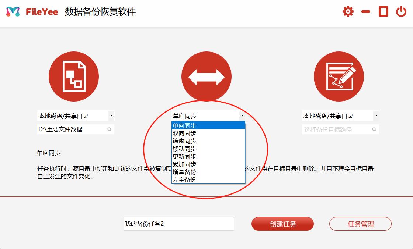The image size is (413, 249).
Task: Click the magnifier in the source path field
Action: pyautogui.click(x=109, y=129)
